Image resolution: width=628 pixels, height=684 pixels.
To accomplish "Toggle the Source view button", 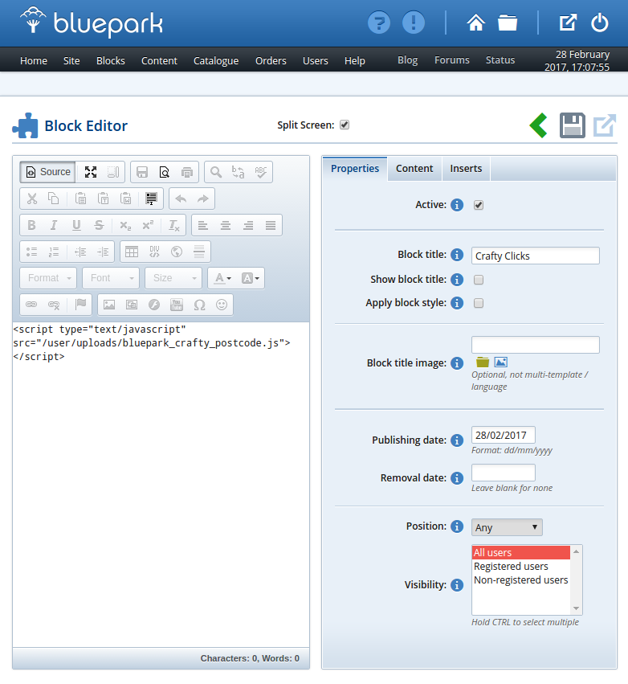I will tap(48, 172).
